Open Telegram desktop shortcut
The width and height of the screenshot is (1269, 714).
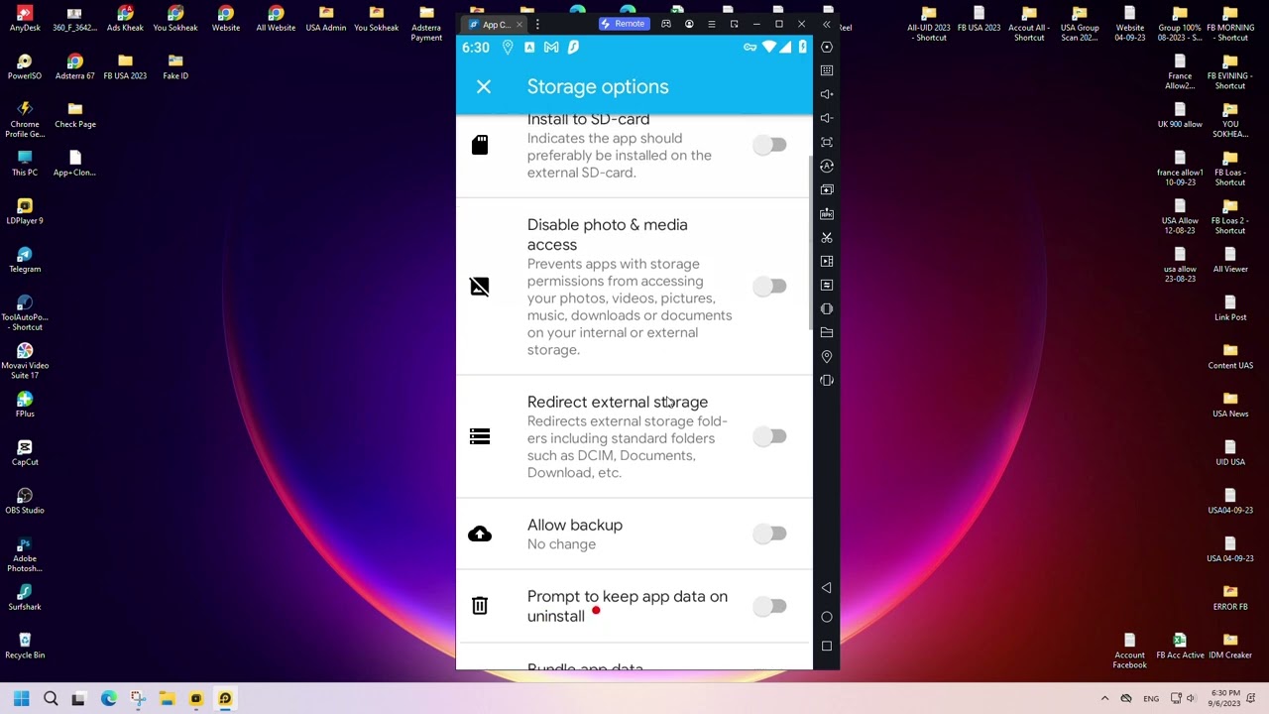point(25,260)
